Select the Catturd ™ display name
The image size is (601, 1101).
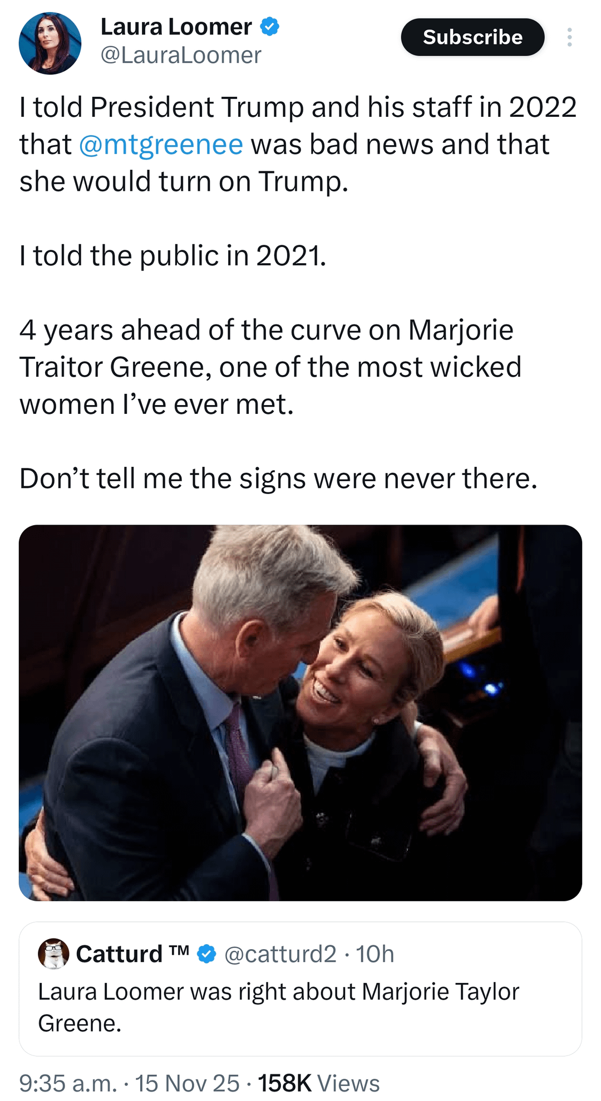pyautogui.click(x=132, y=954)
